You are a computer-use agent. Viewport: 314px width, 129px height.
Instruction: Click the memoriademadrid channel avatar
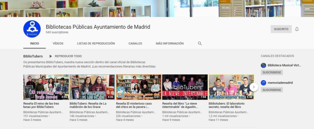[263, 83]
